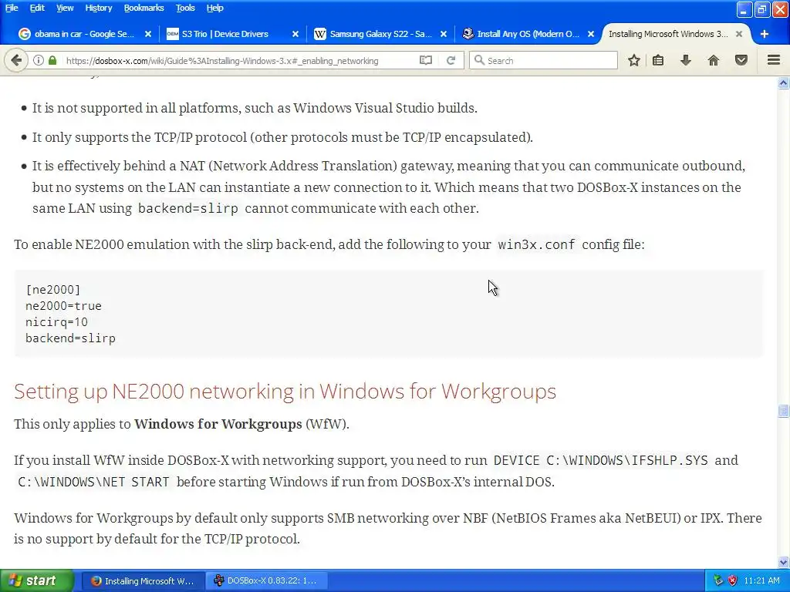Screen dimensions: 790x592
Task: Open the Help menu
Action: pos(214,8)
